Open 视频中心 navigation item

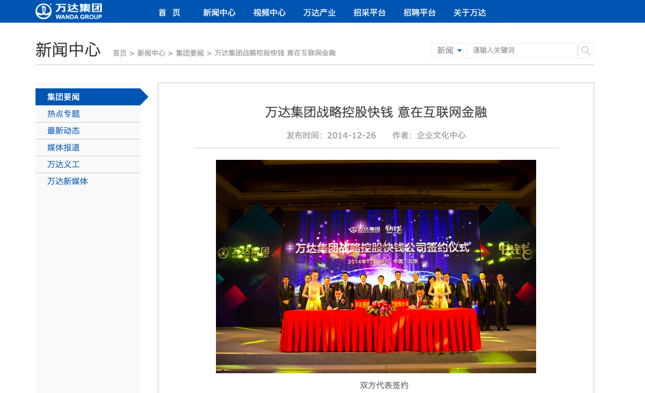(270, 13)
